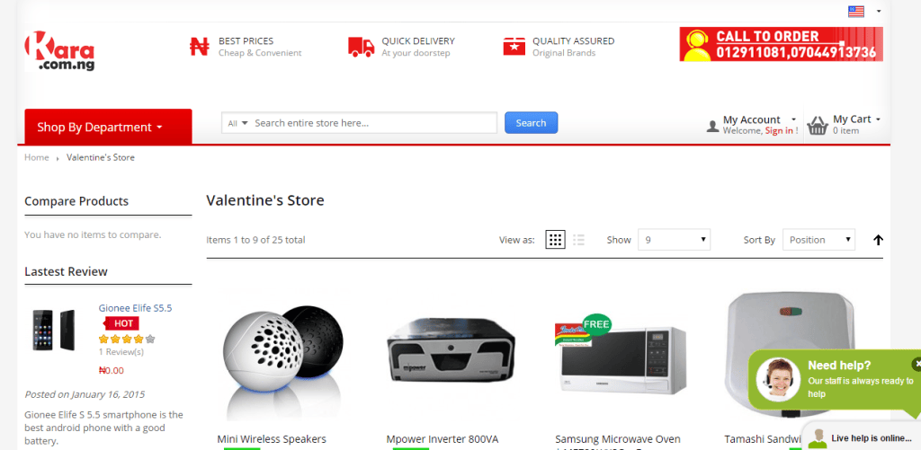Click the My Account person icon

coord(712,126)
